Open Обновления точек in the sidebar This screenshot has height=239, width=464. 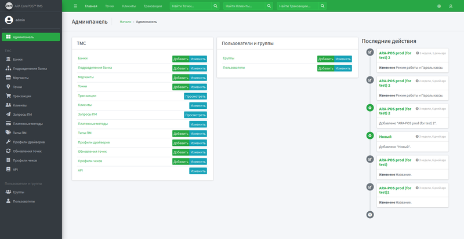tap(27, 151)
